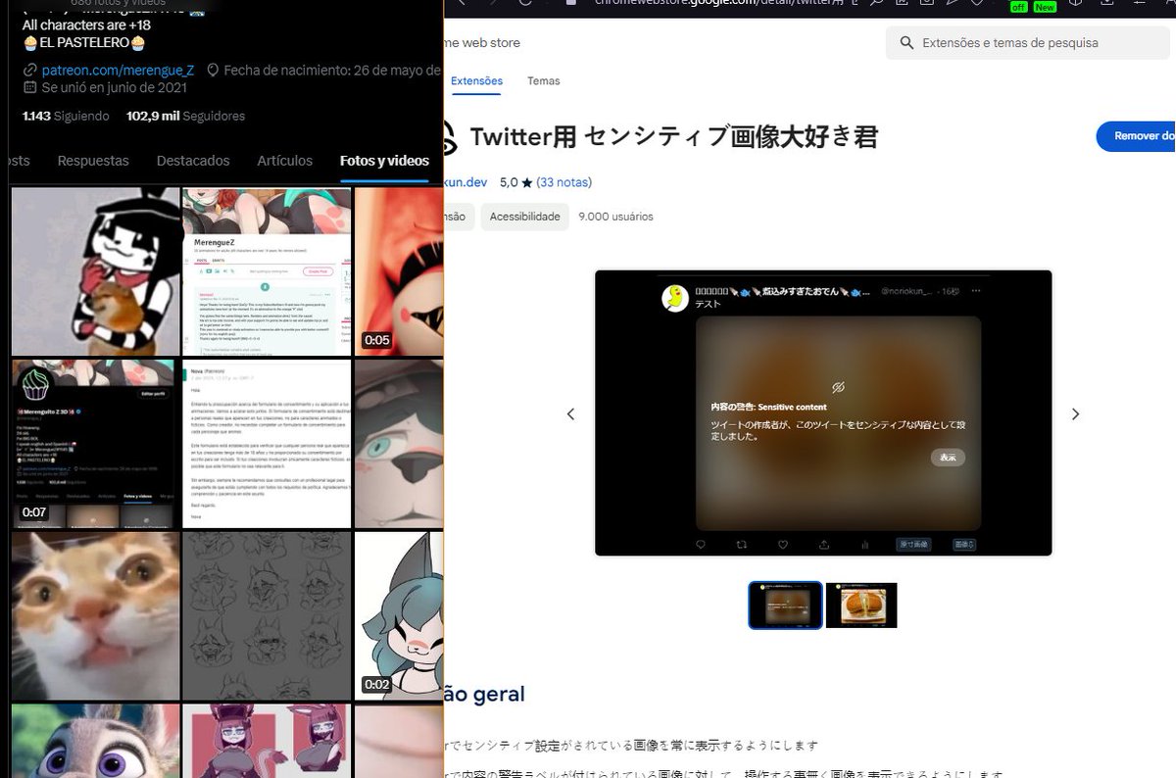Advance carousel with the right arrow
The image size is (1176, 778).
pyautogui.click(x=1075, y=413)
